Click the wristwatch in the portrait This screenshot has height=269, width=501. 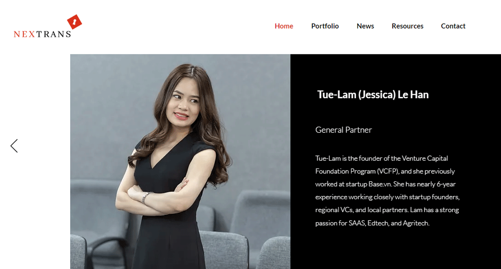point(146,198)
